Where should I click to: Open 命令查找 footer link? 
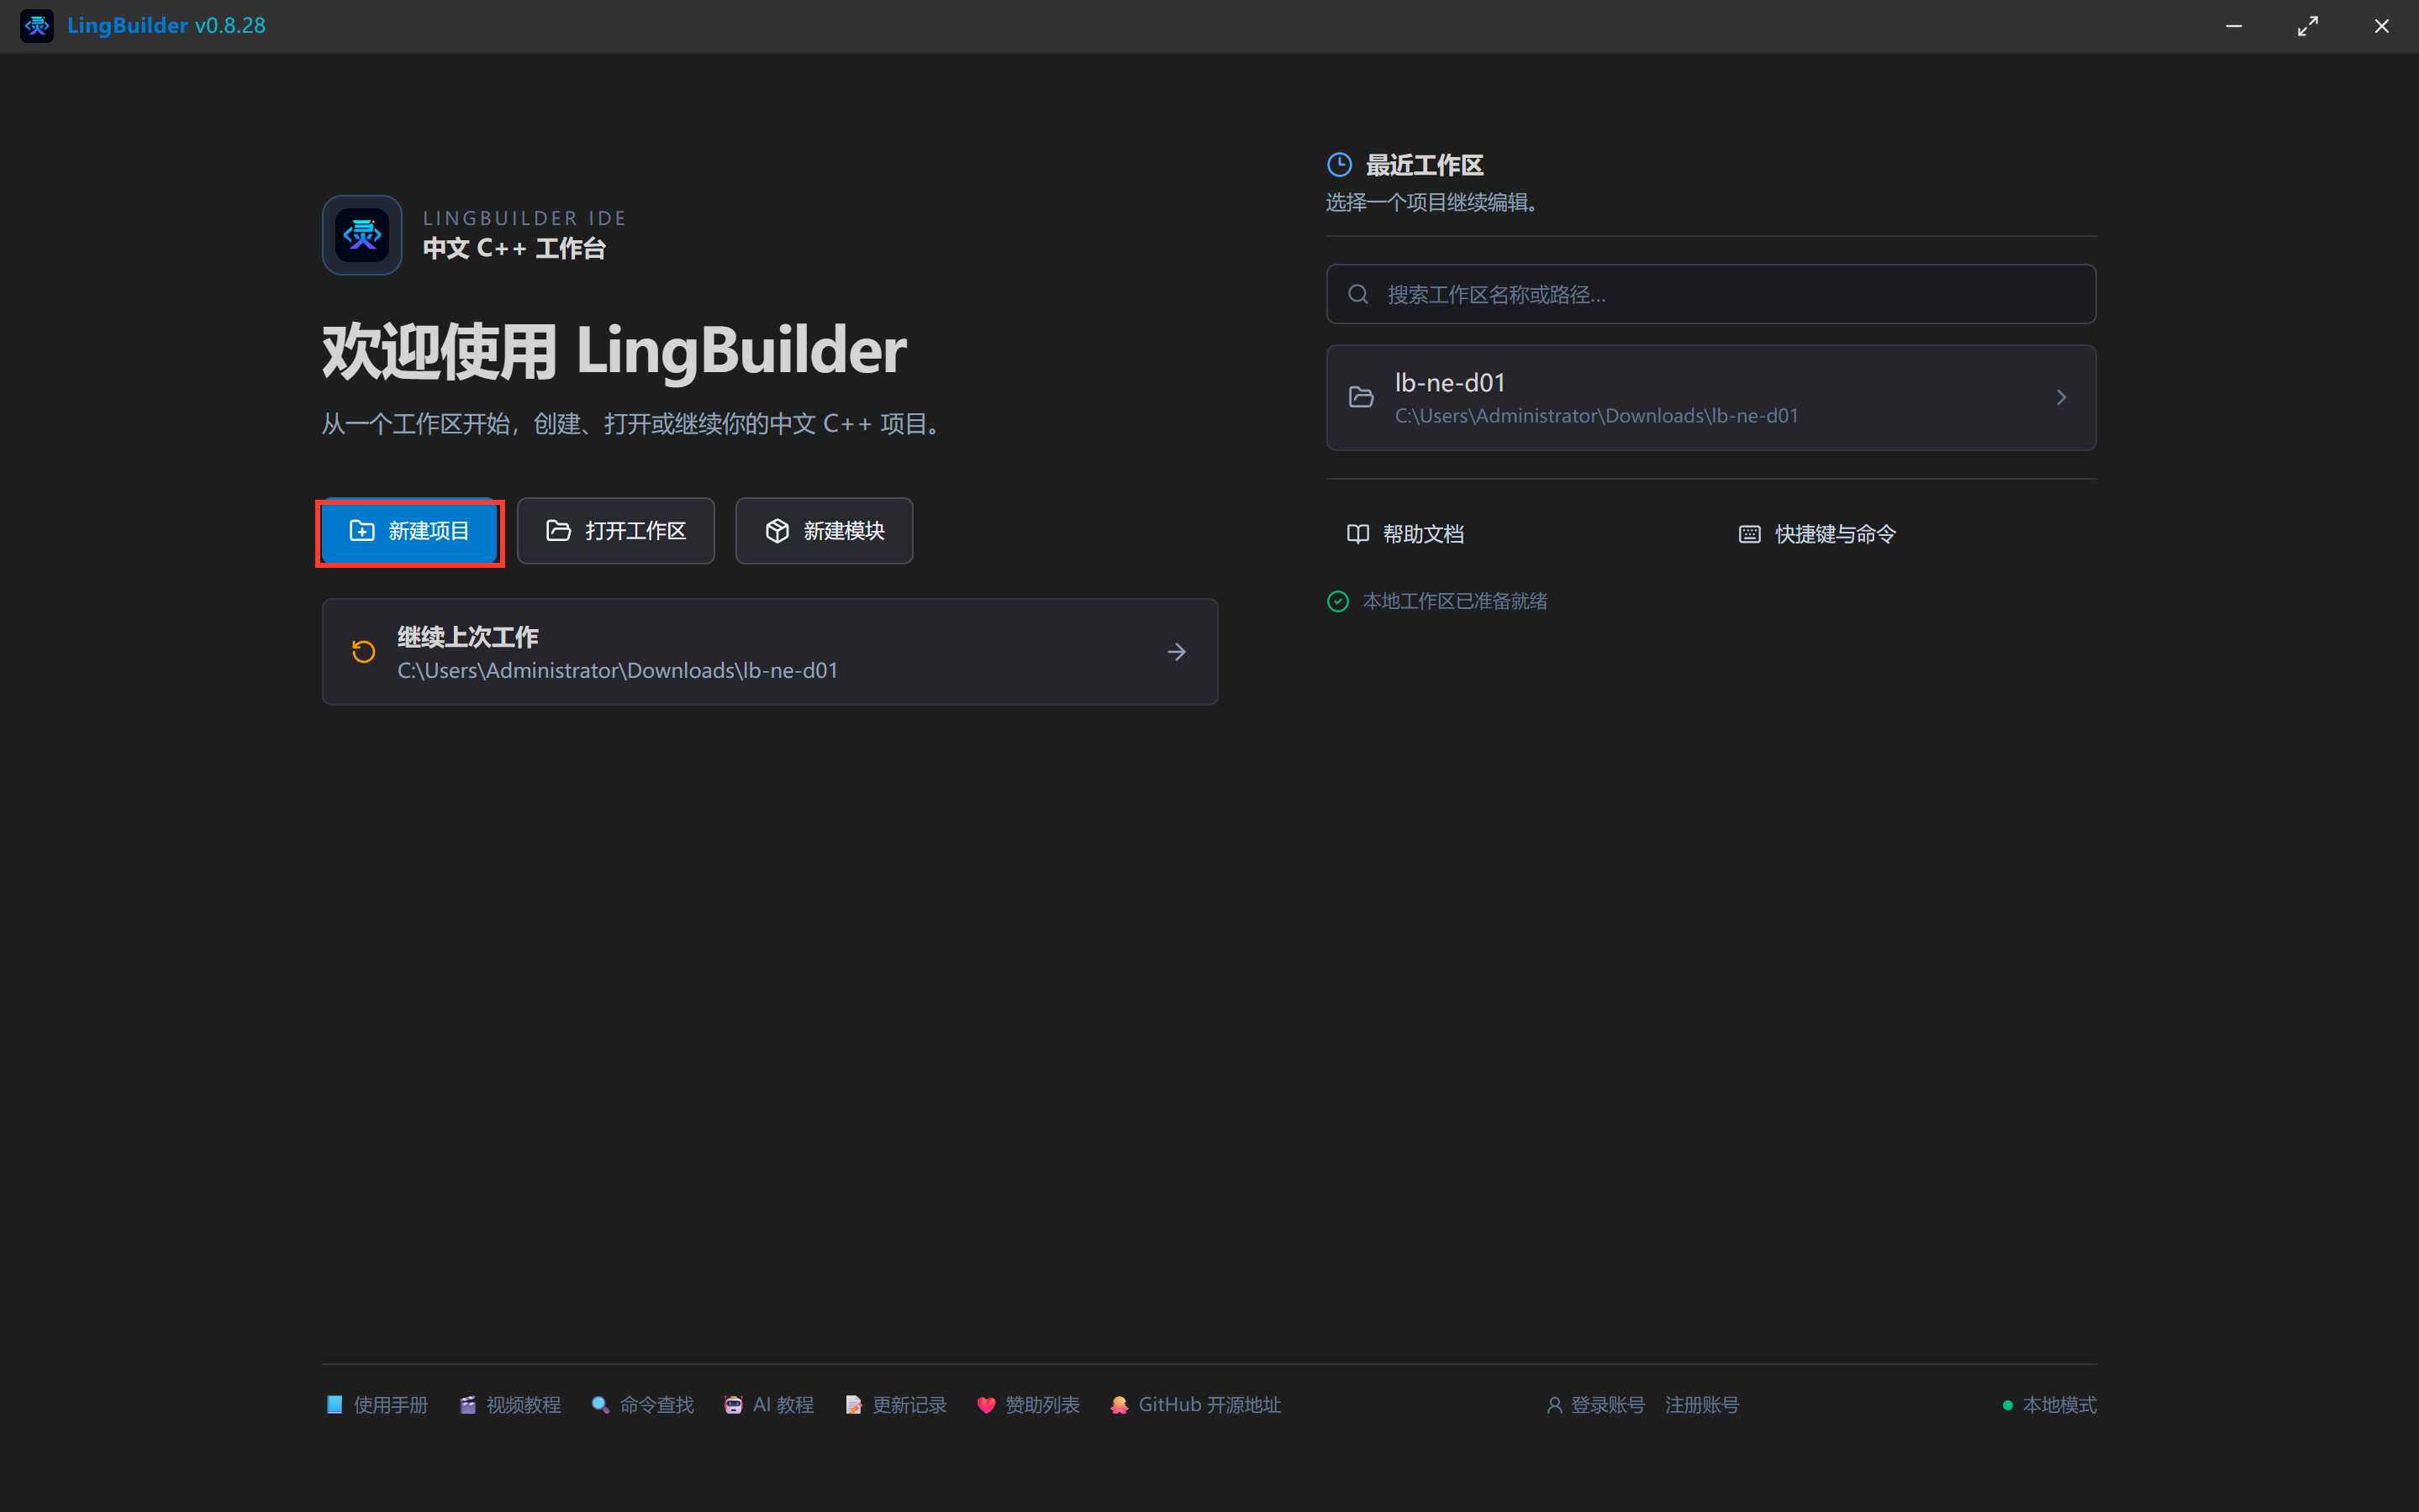click(x=642, y=1405)
